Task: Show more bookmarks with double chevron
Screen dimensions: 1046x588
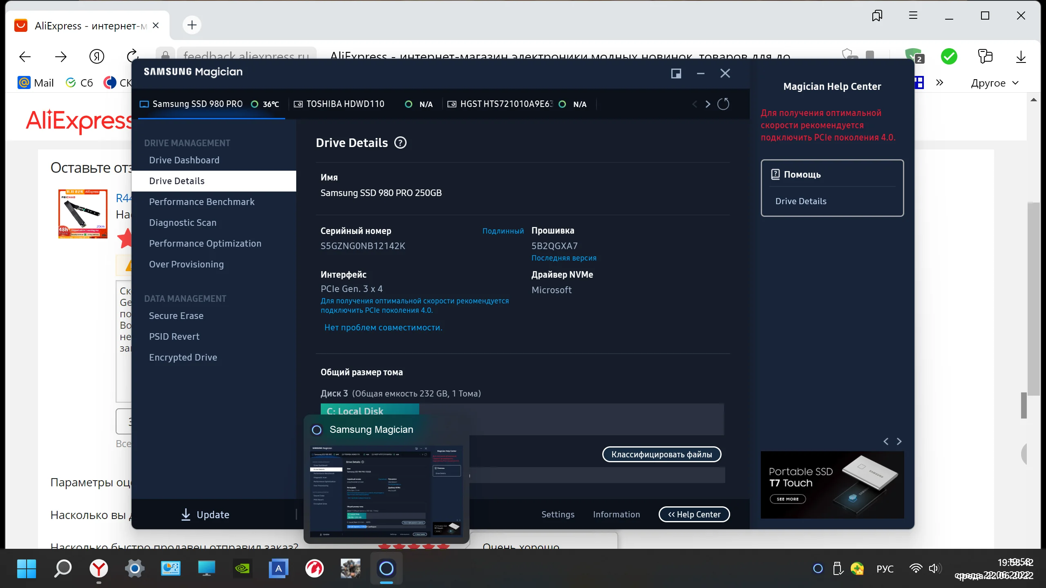Action: (939, 83)
